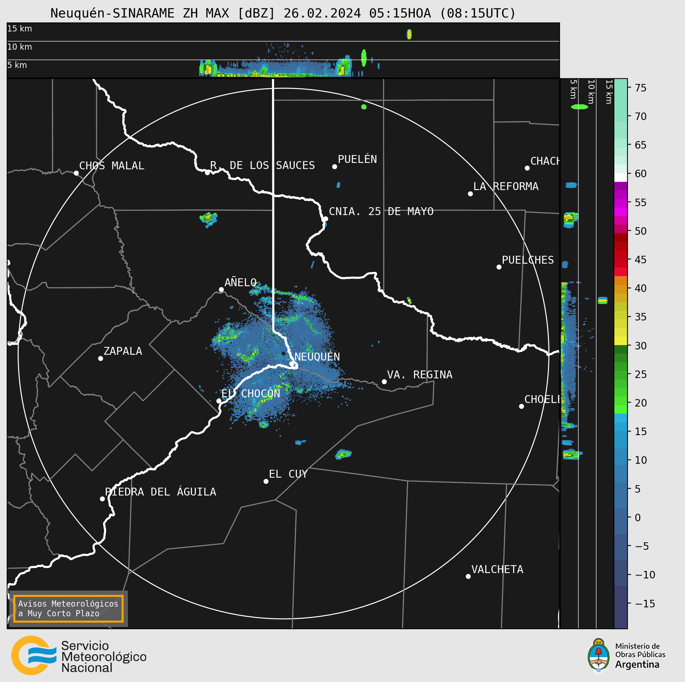This screenshot has height=682, width=685.
Task: Click the VA. REGINA label
Action: click(x=420, y=374)
